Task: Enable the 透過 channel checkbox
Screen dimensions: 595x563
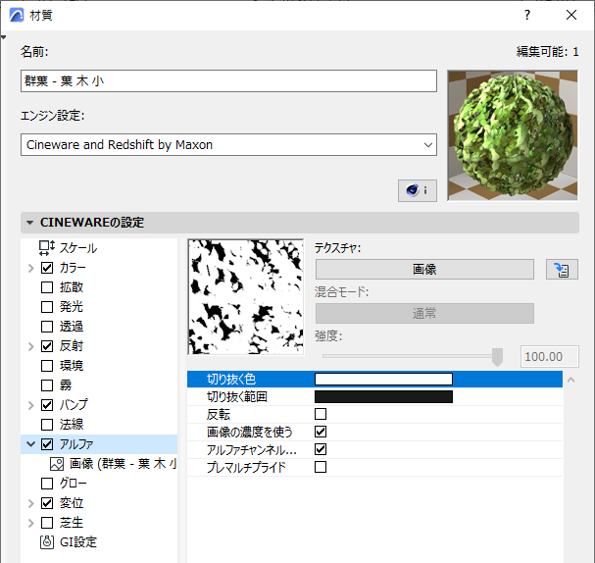Action: pos(47,327)
